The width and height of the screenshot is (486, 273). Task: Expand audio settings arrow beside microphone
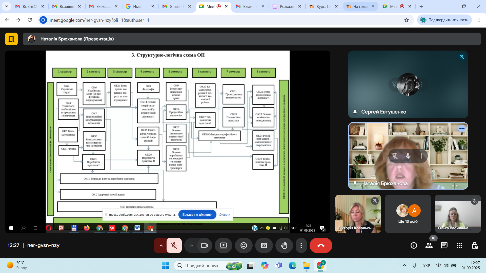pos(161,245)
